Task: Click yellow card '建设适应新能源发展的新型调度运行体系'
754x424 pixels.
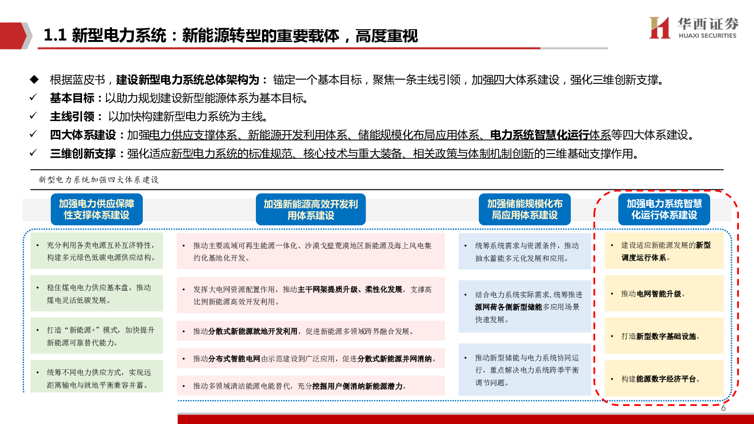Action: (x=664, y=251)
